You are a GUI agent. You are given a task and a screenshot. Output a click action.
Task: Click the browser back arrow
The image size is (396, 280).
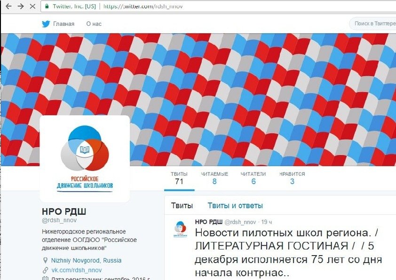8,6
